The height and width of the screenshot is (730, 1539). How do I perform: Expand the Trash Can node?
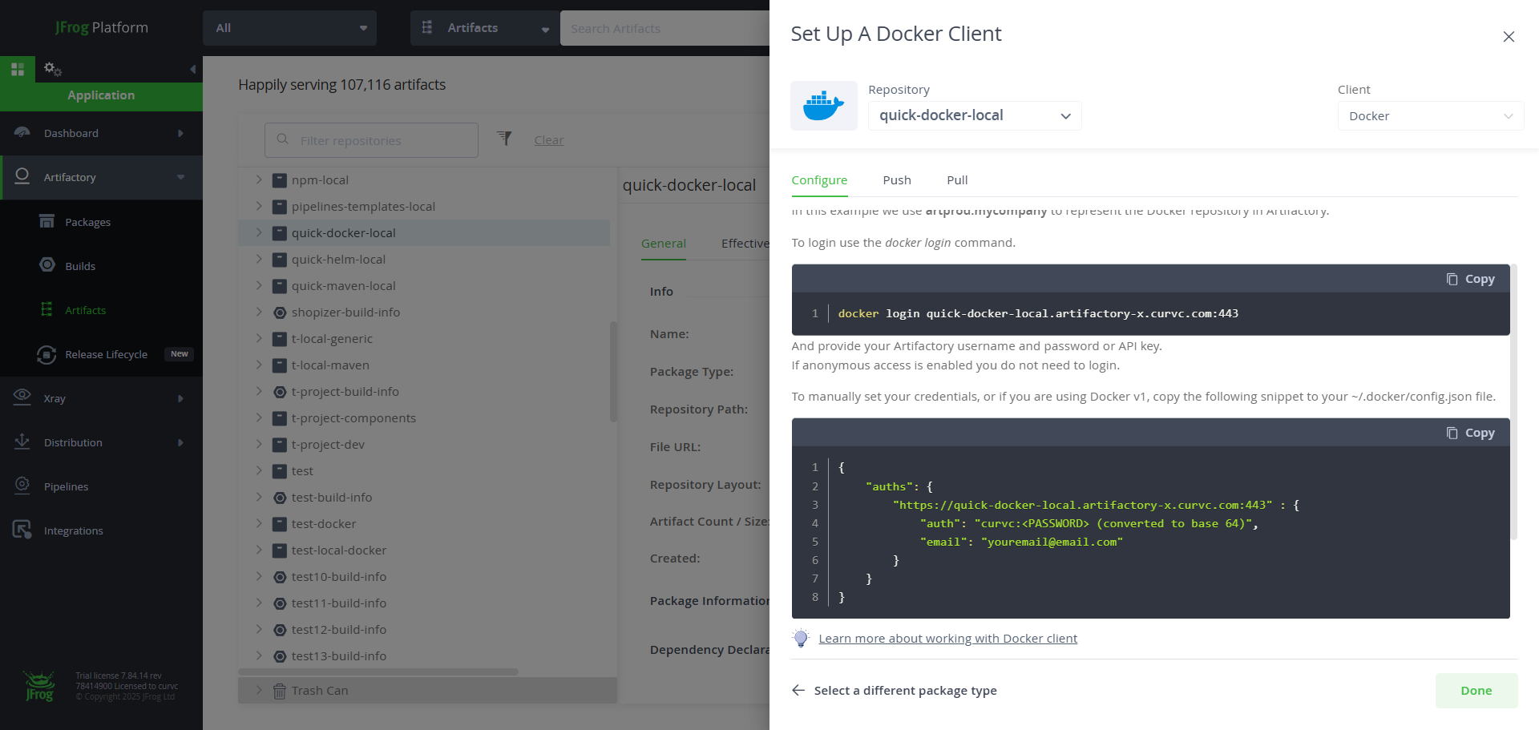coord(259,690)
